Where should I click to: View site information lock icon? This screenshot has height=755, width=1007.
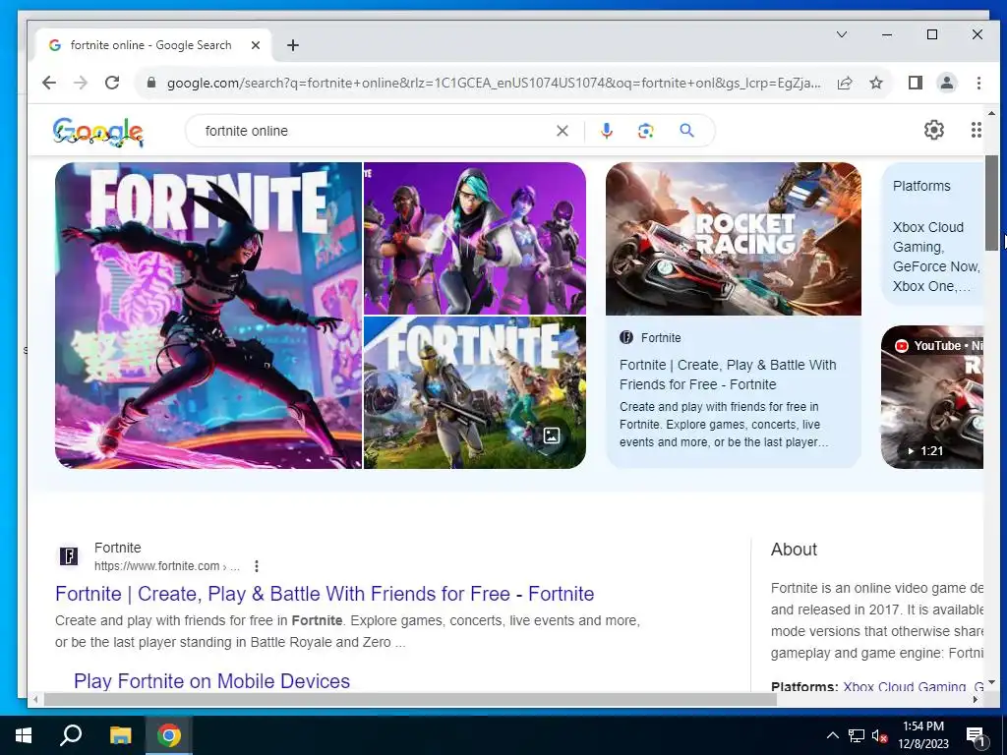151,83
